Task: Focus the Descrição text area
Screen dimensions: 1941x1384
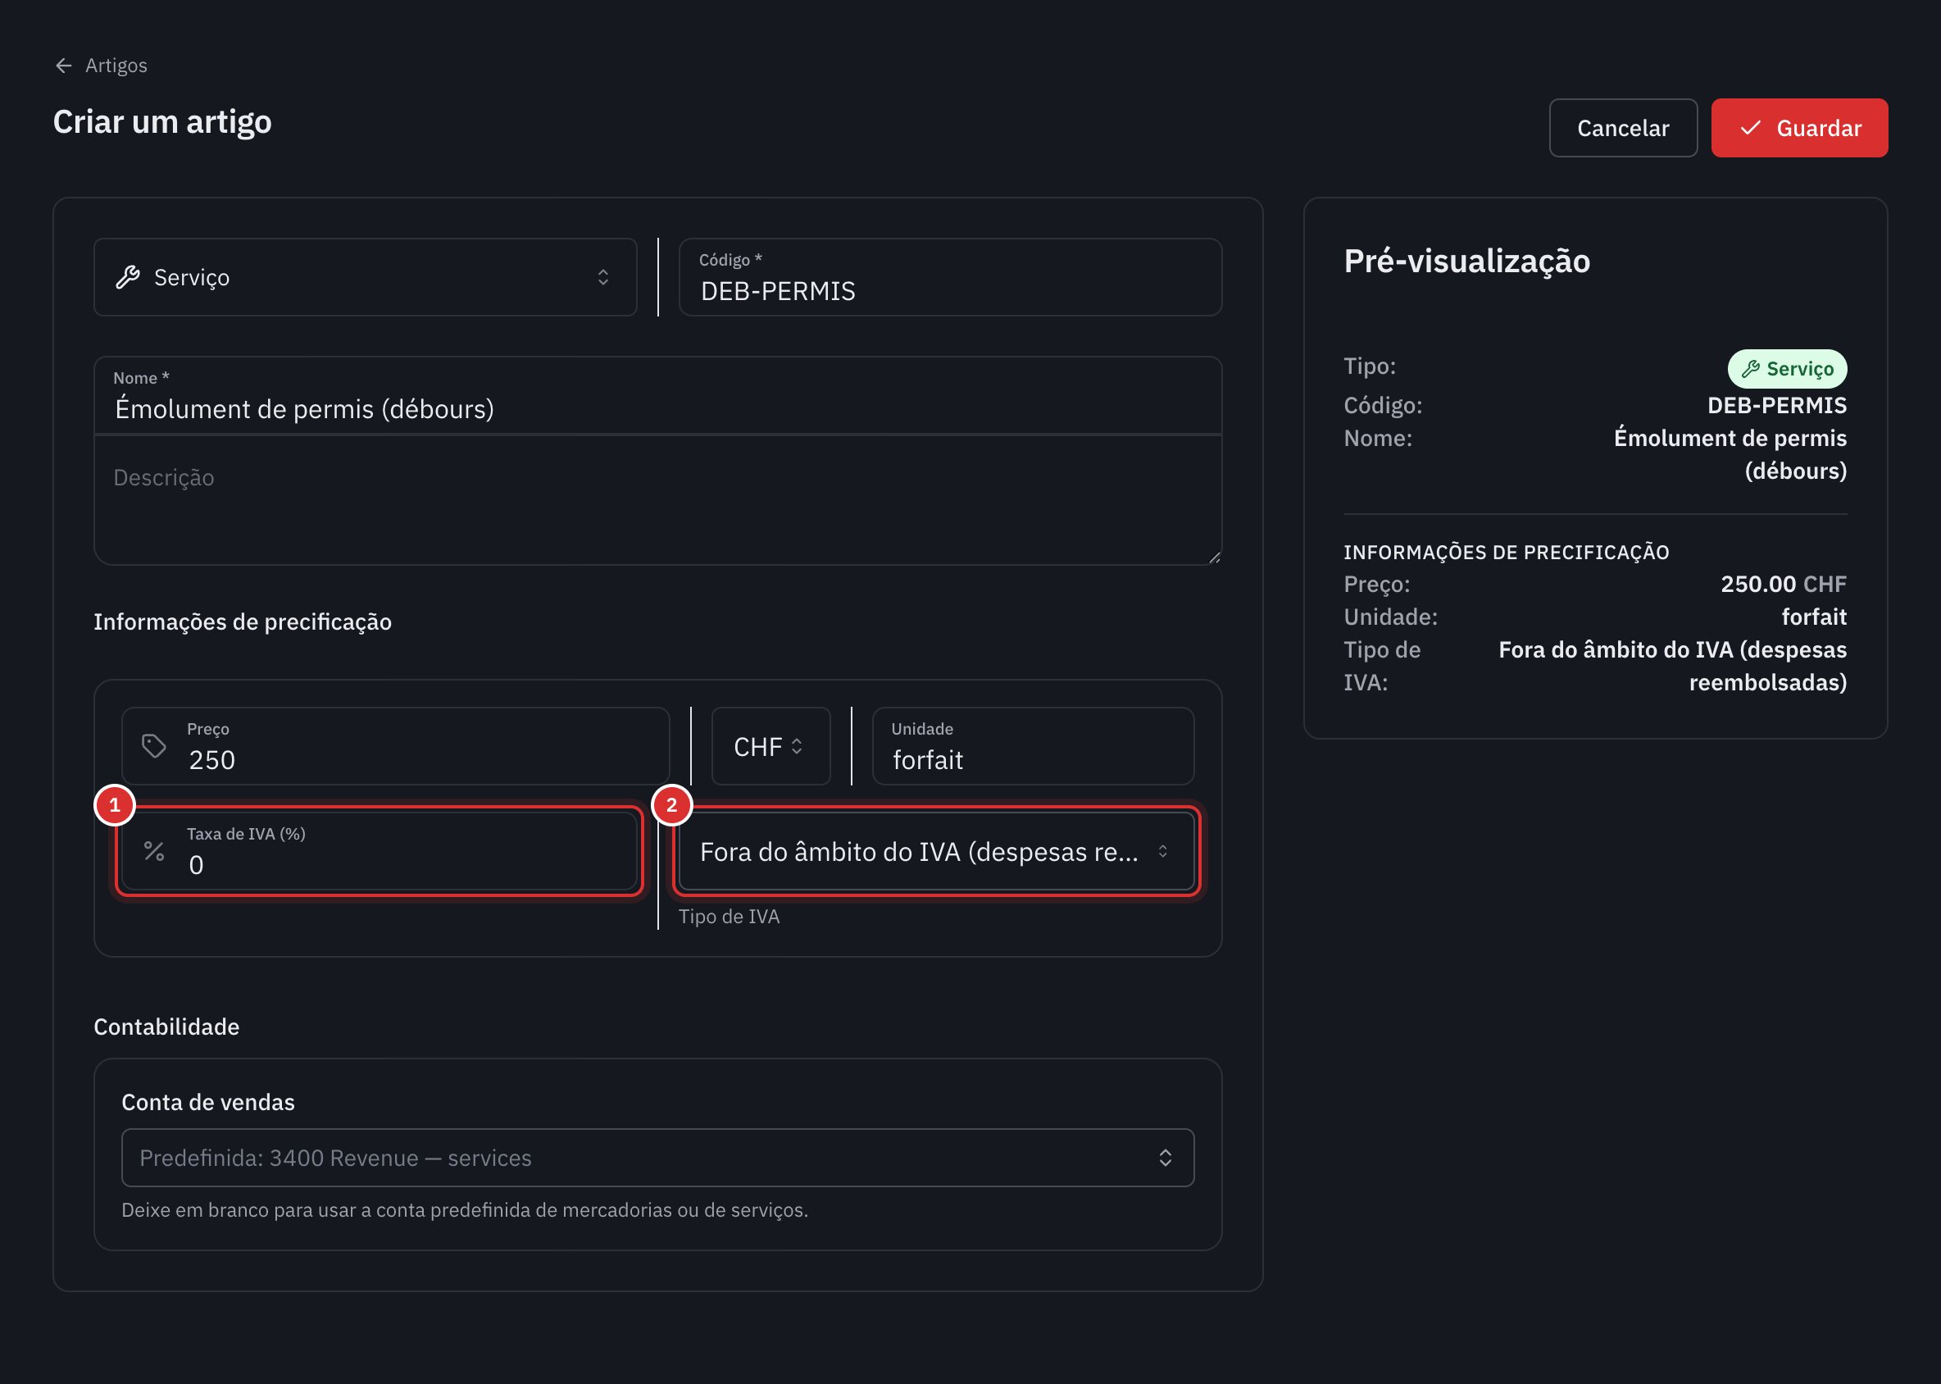Action: pos(658,500)
